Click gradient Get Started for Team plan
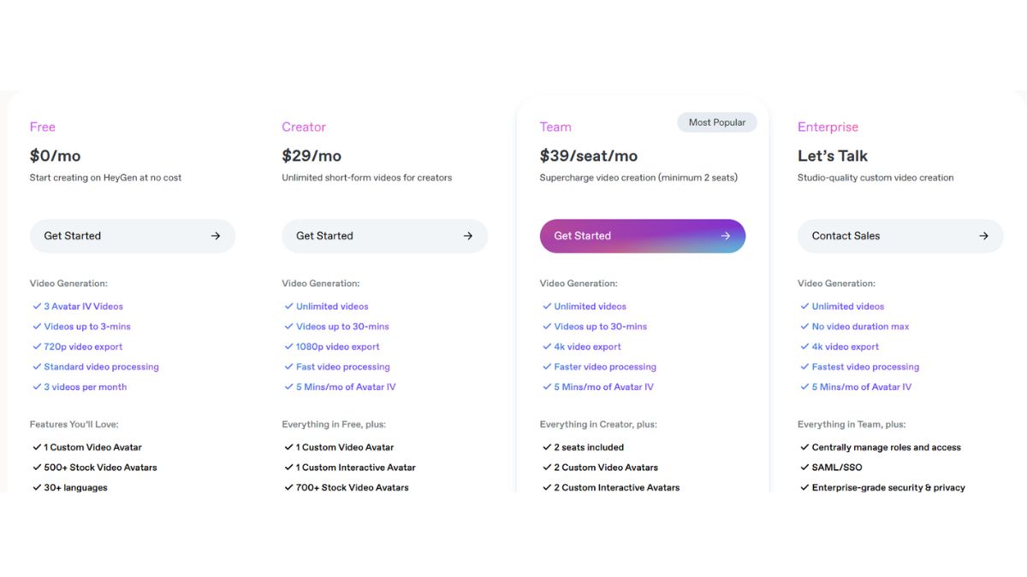 [x=643, y=236]
